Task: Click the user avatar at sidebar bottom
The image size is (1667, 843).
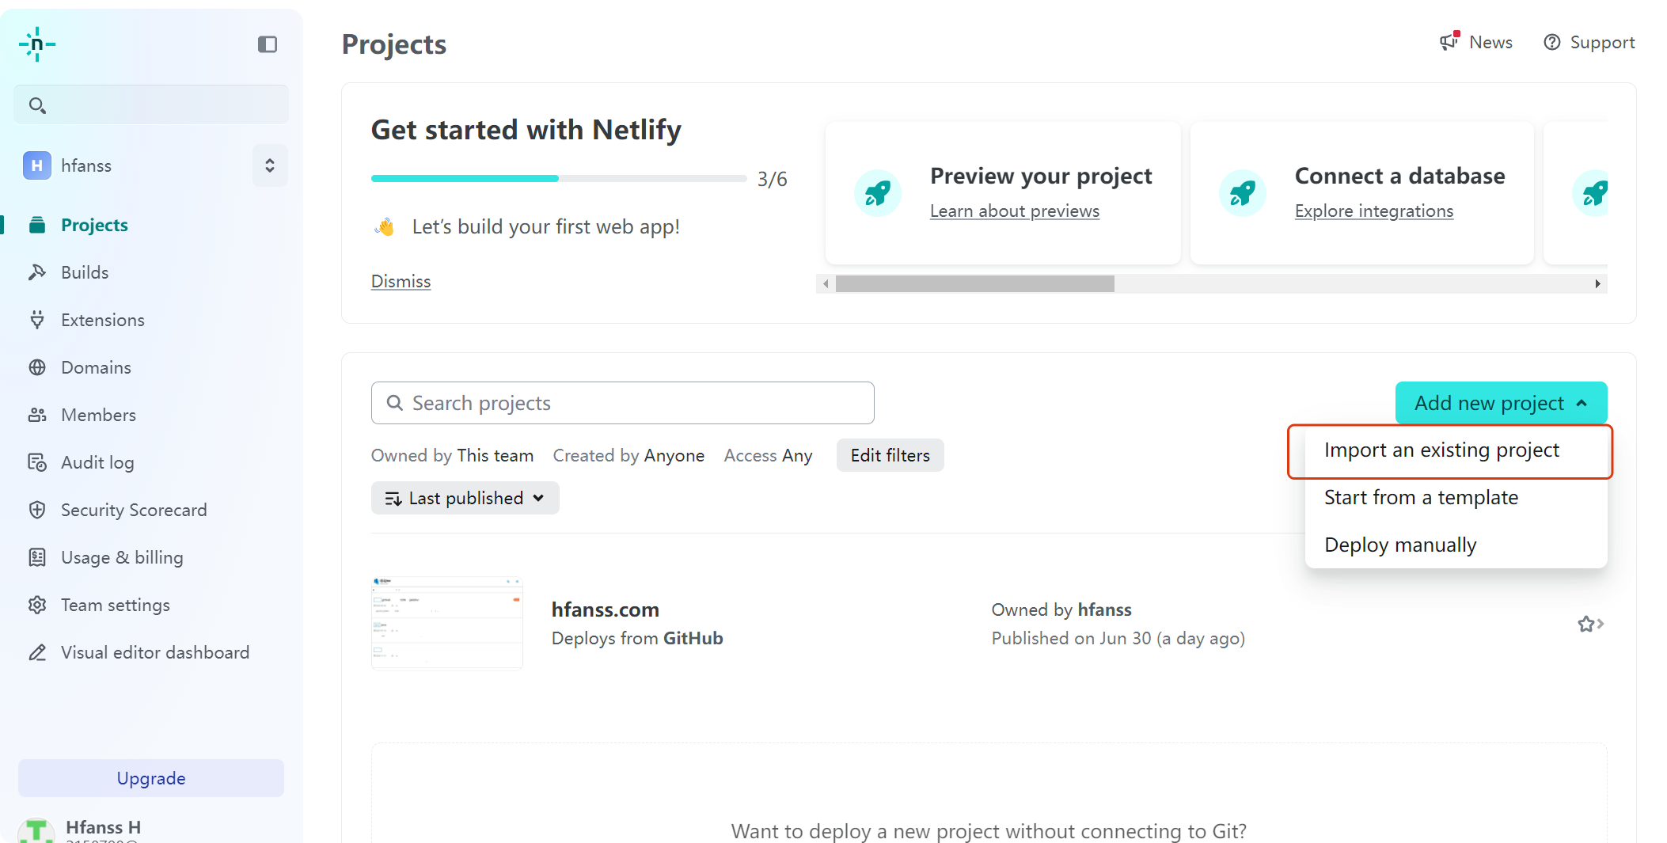Action: pos(36,830)
